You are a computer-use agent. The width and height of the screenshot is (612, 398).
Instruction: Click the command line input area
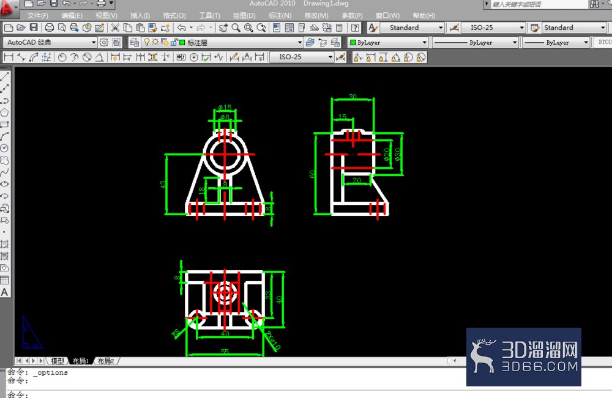(308, 394)
